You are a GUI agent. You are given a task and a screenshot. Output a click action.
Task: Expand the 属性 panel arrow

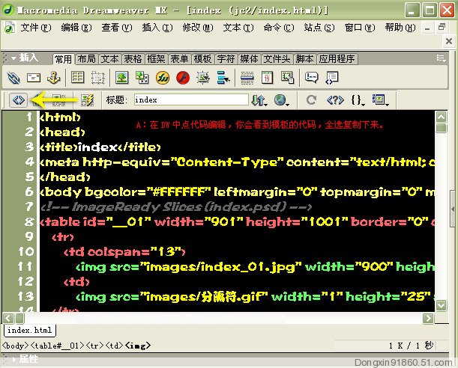click(x=13, y=360)
